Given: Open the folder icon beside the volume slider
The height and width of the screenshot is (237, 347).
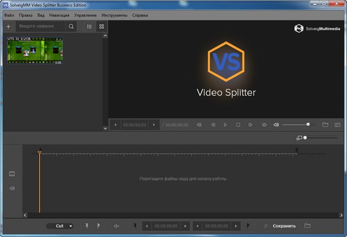Looking at the screenshot, I should pos(325,125).
